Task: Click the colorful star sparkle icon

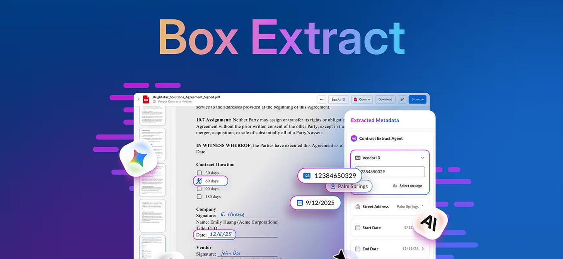Action: click(138, 158)
